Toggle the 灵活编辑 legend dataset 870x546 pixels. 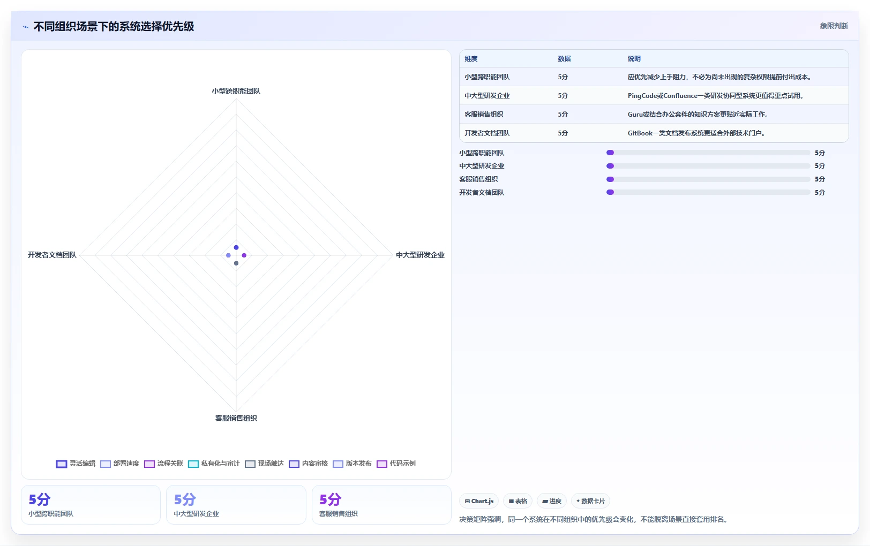click(76, 464)
